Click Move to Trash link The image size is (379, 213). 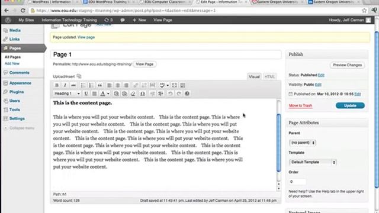pos(300,105)
